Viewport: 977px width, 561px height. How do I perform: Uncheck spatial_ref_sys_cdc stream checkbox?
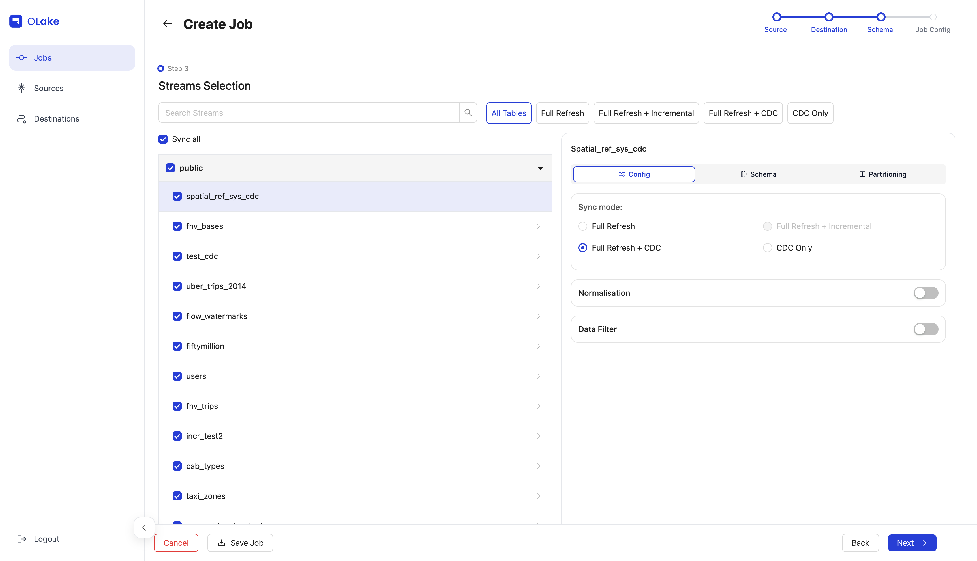click(x=177, y=196)
